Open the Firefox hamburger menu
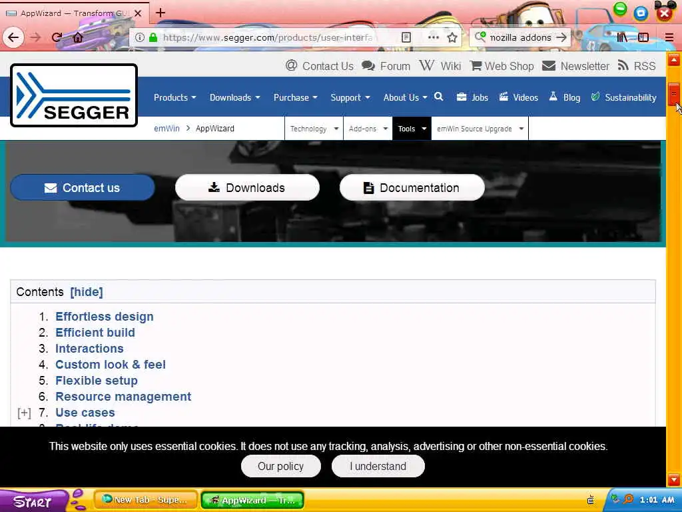This screenshot has height=512, width=682. tap(669, 37)
